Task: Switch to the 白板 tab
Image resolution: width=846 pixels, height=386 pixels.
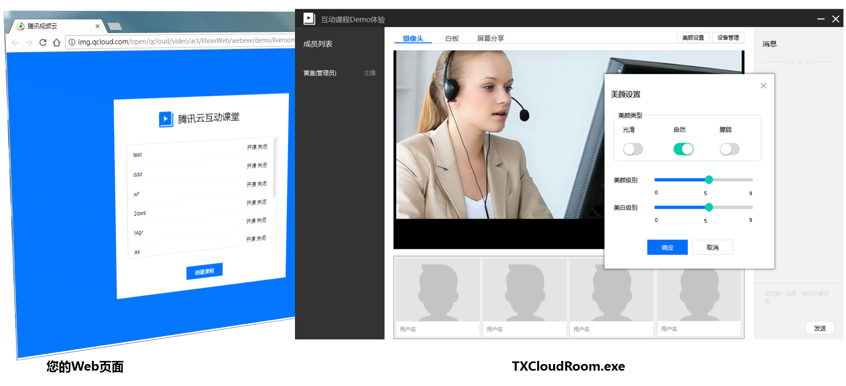Action: (452, 38)
